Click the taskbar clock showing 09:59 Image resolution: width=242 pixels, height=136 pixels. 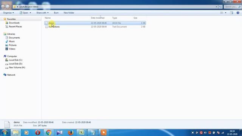(232, 133)
